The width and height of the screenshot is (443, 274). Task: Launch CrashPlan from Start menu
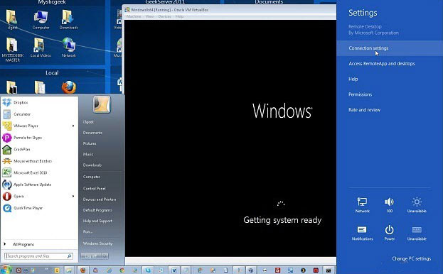(39, 149)
